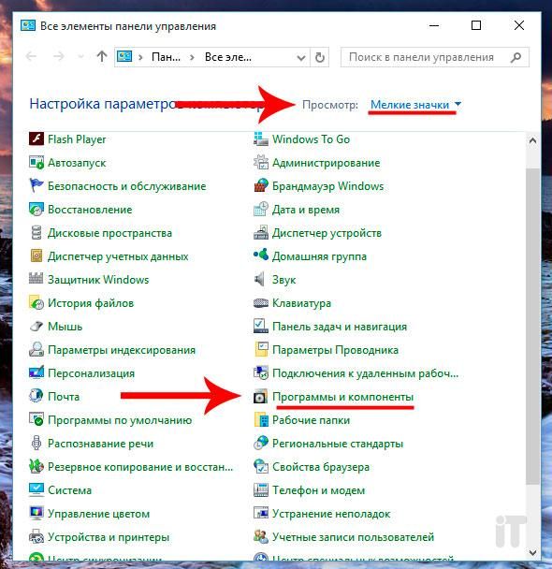Maximize the control panel window

click(476, 25)
